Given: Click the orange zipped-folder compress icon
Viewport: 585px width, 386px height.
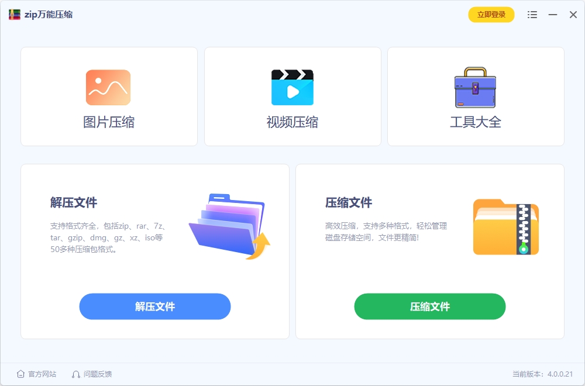Looking at the screenshot, I should (506, 227).
